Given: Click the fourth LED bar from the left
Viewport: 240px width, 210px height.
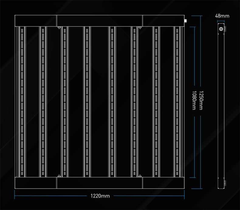Looking at the screenshot, I should (87, 102).
